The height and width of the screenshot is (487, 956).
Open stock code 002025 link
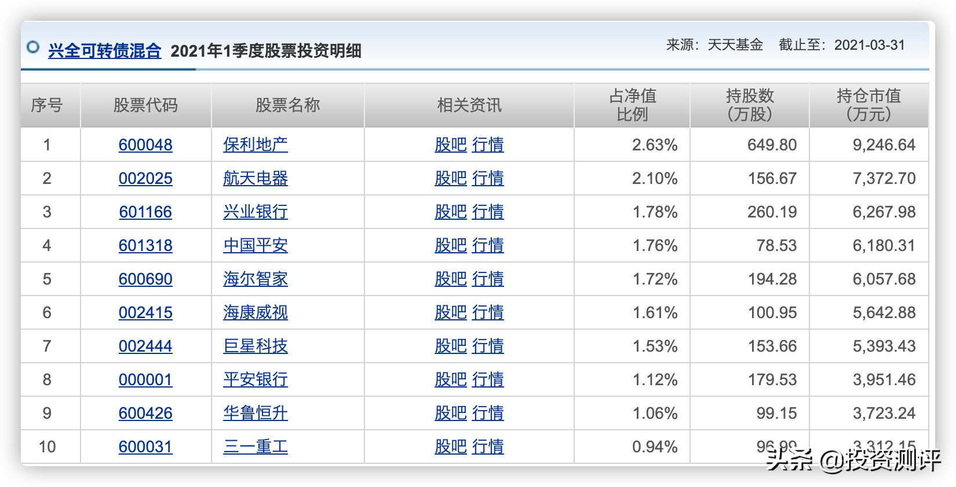pyautogui.click(x=145, y=178)
